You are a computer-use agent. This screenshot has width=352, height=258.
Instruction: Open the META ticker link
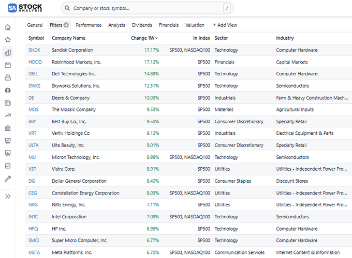point(34,252)
